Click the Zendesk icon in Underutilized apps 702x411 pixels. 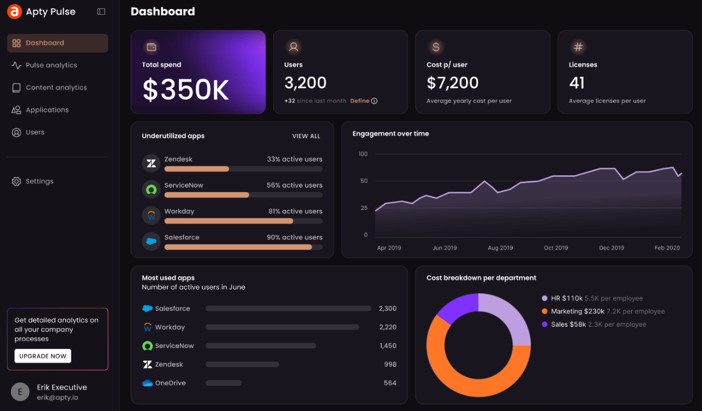tap(151, 163)
